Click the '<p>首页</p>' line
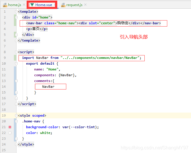Viewport: 191px width, 153px height. click(x=37, y=29)
